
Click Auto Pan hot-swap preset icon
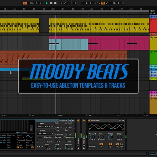[120, 120]
